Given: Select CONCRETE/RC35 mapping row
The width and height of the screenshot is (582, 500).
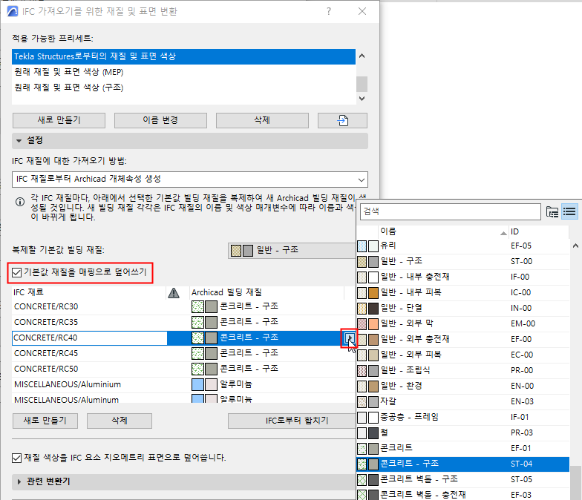Looking at the screenshot, I should tap(184, 322).
